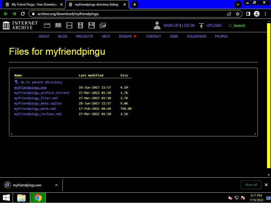This screenshot has width=271, height=203.
Task: Open the HELP menu link
Action: tap(106, 36)
